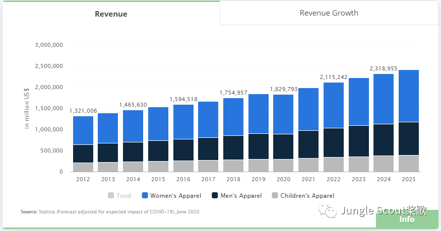
Task: Open the green Info button
Action: tap(407, 219)
